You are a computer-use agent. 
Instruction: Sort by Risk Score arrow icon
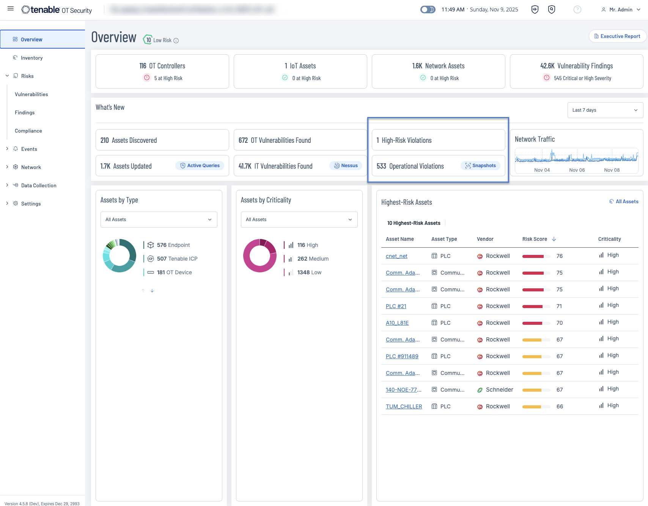pos(554,239)
